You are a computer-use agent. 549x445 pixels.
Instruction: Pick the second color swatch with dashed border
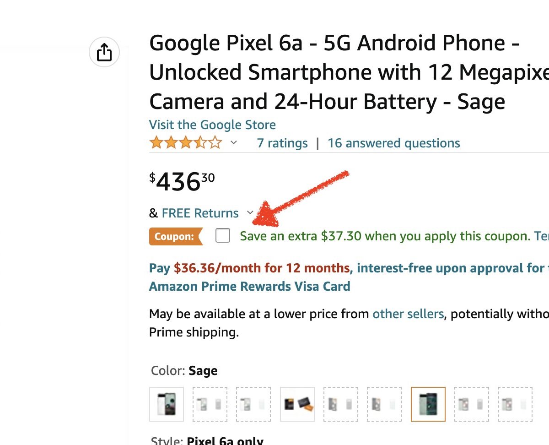click(x=210, y=404)
